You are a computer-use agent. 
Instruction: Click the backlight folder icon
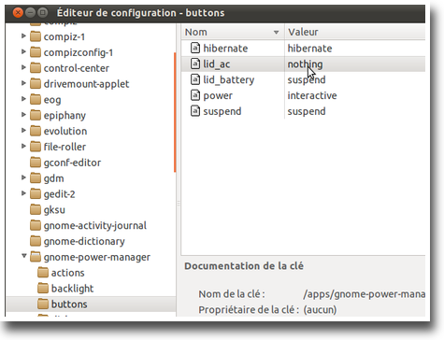[x=43, y=288]
